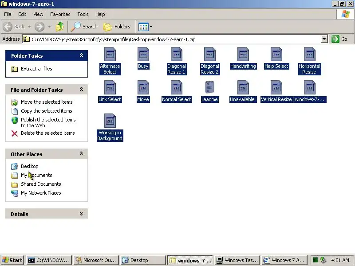Select the Diagonal Resize 2 file icon
The height and width of the screenshot is (266, 355).
pyautogui.click(x=210, y=54)
